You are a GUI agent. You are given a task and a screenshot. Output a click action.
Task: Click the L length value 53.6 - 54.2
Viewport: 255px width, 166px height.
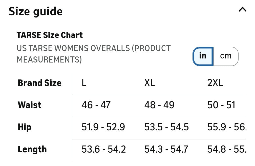[104, 149]
